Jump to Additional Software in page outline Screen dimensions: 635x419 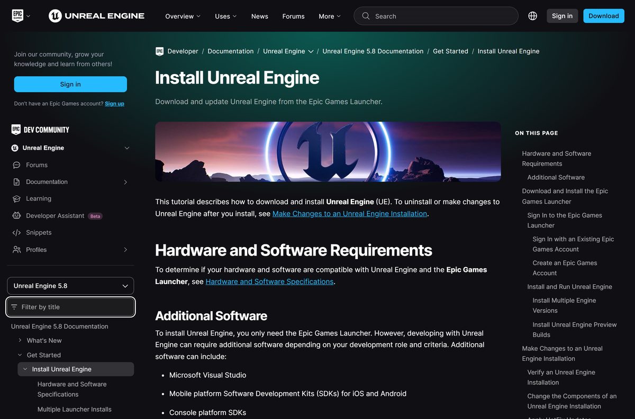point(556,177)
